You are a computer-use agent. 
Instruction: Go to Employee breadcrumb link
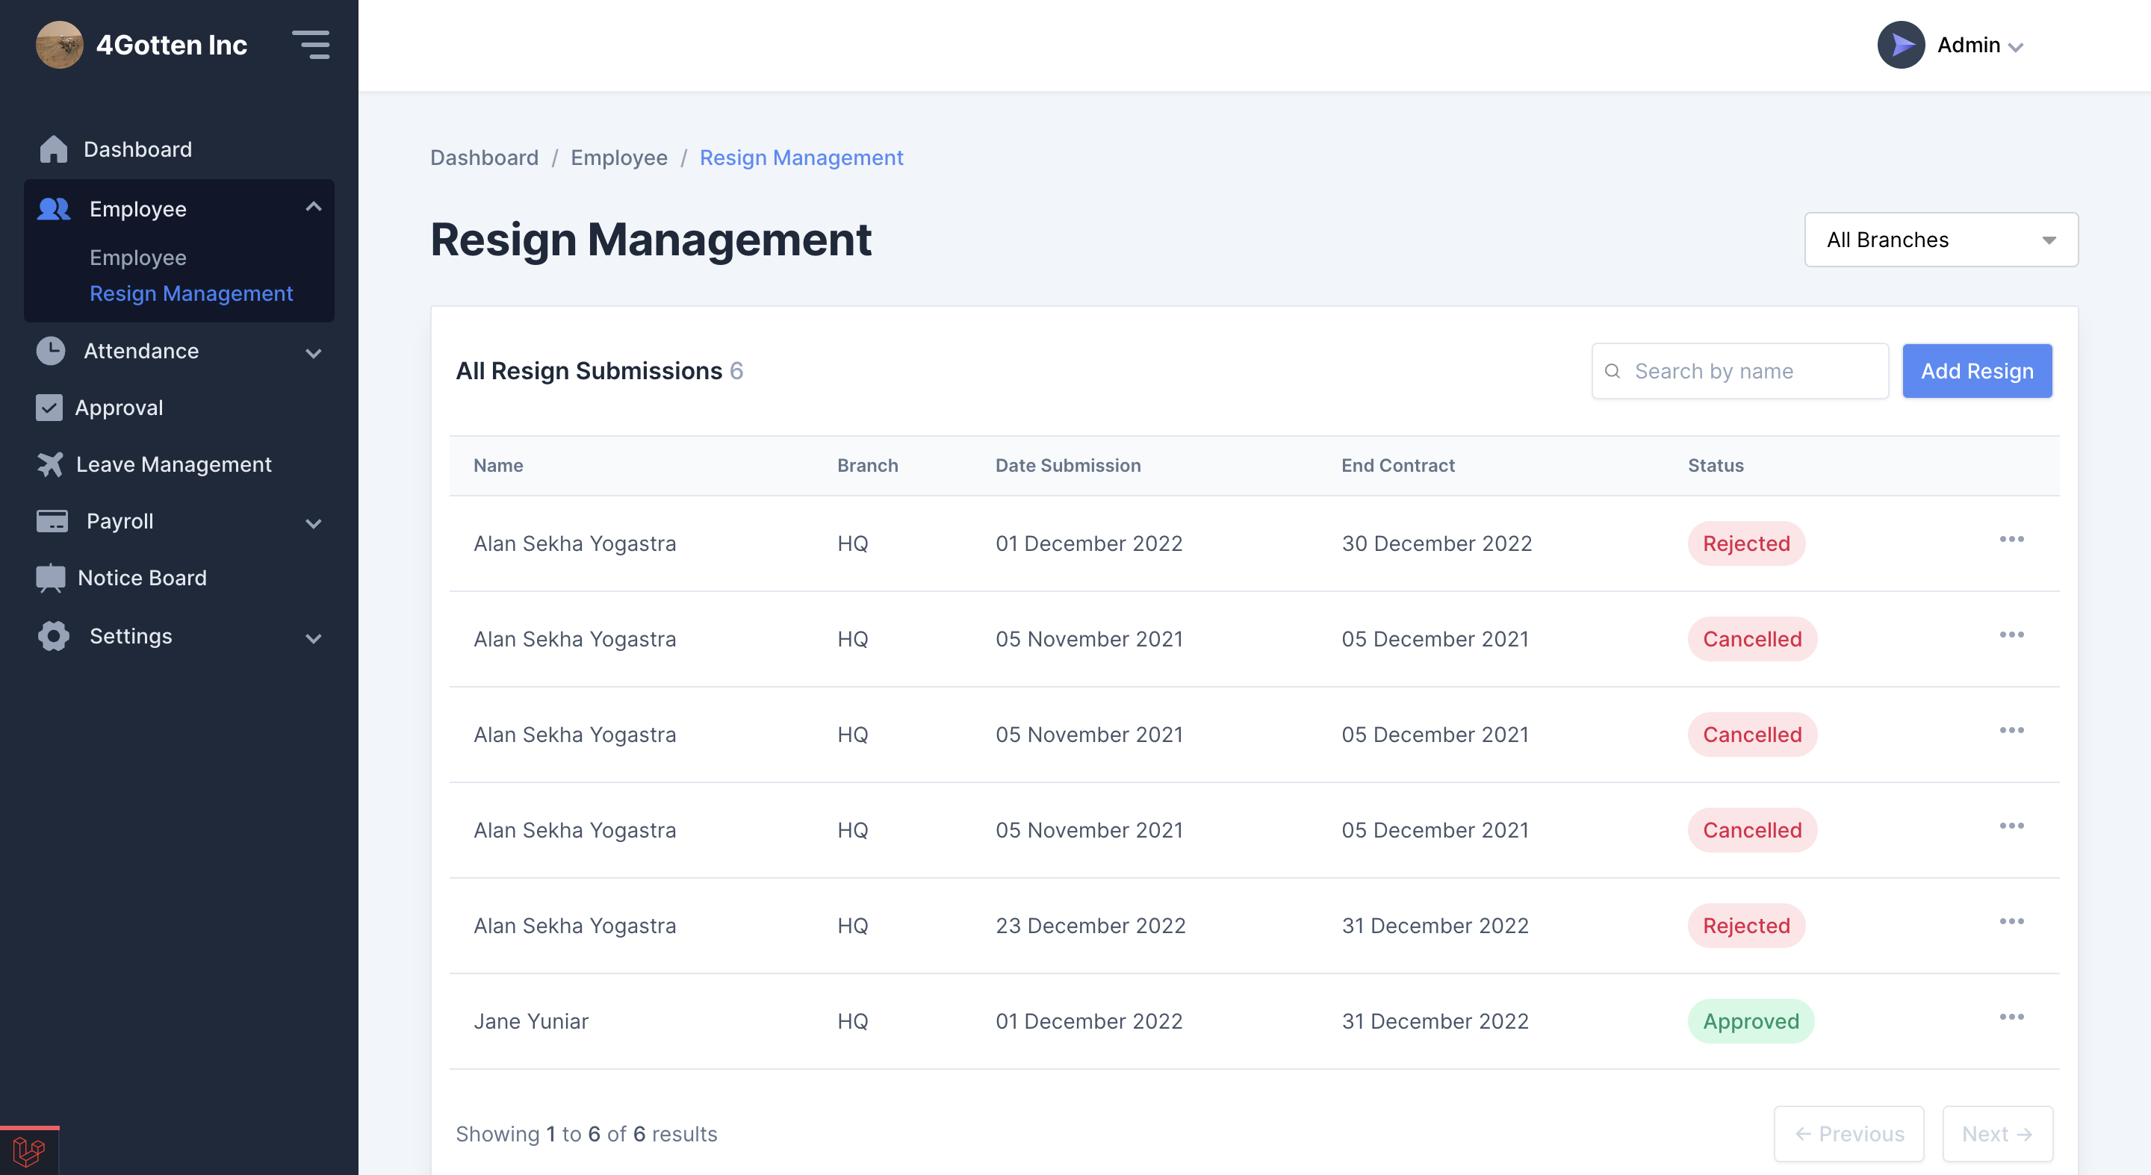(618, 158)
